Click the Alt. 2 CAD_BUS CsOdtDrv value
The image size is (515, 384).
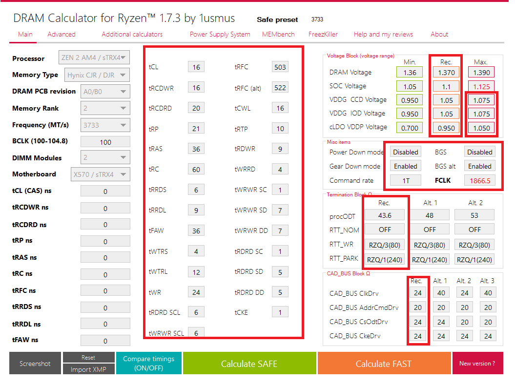coord(464,322)
